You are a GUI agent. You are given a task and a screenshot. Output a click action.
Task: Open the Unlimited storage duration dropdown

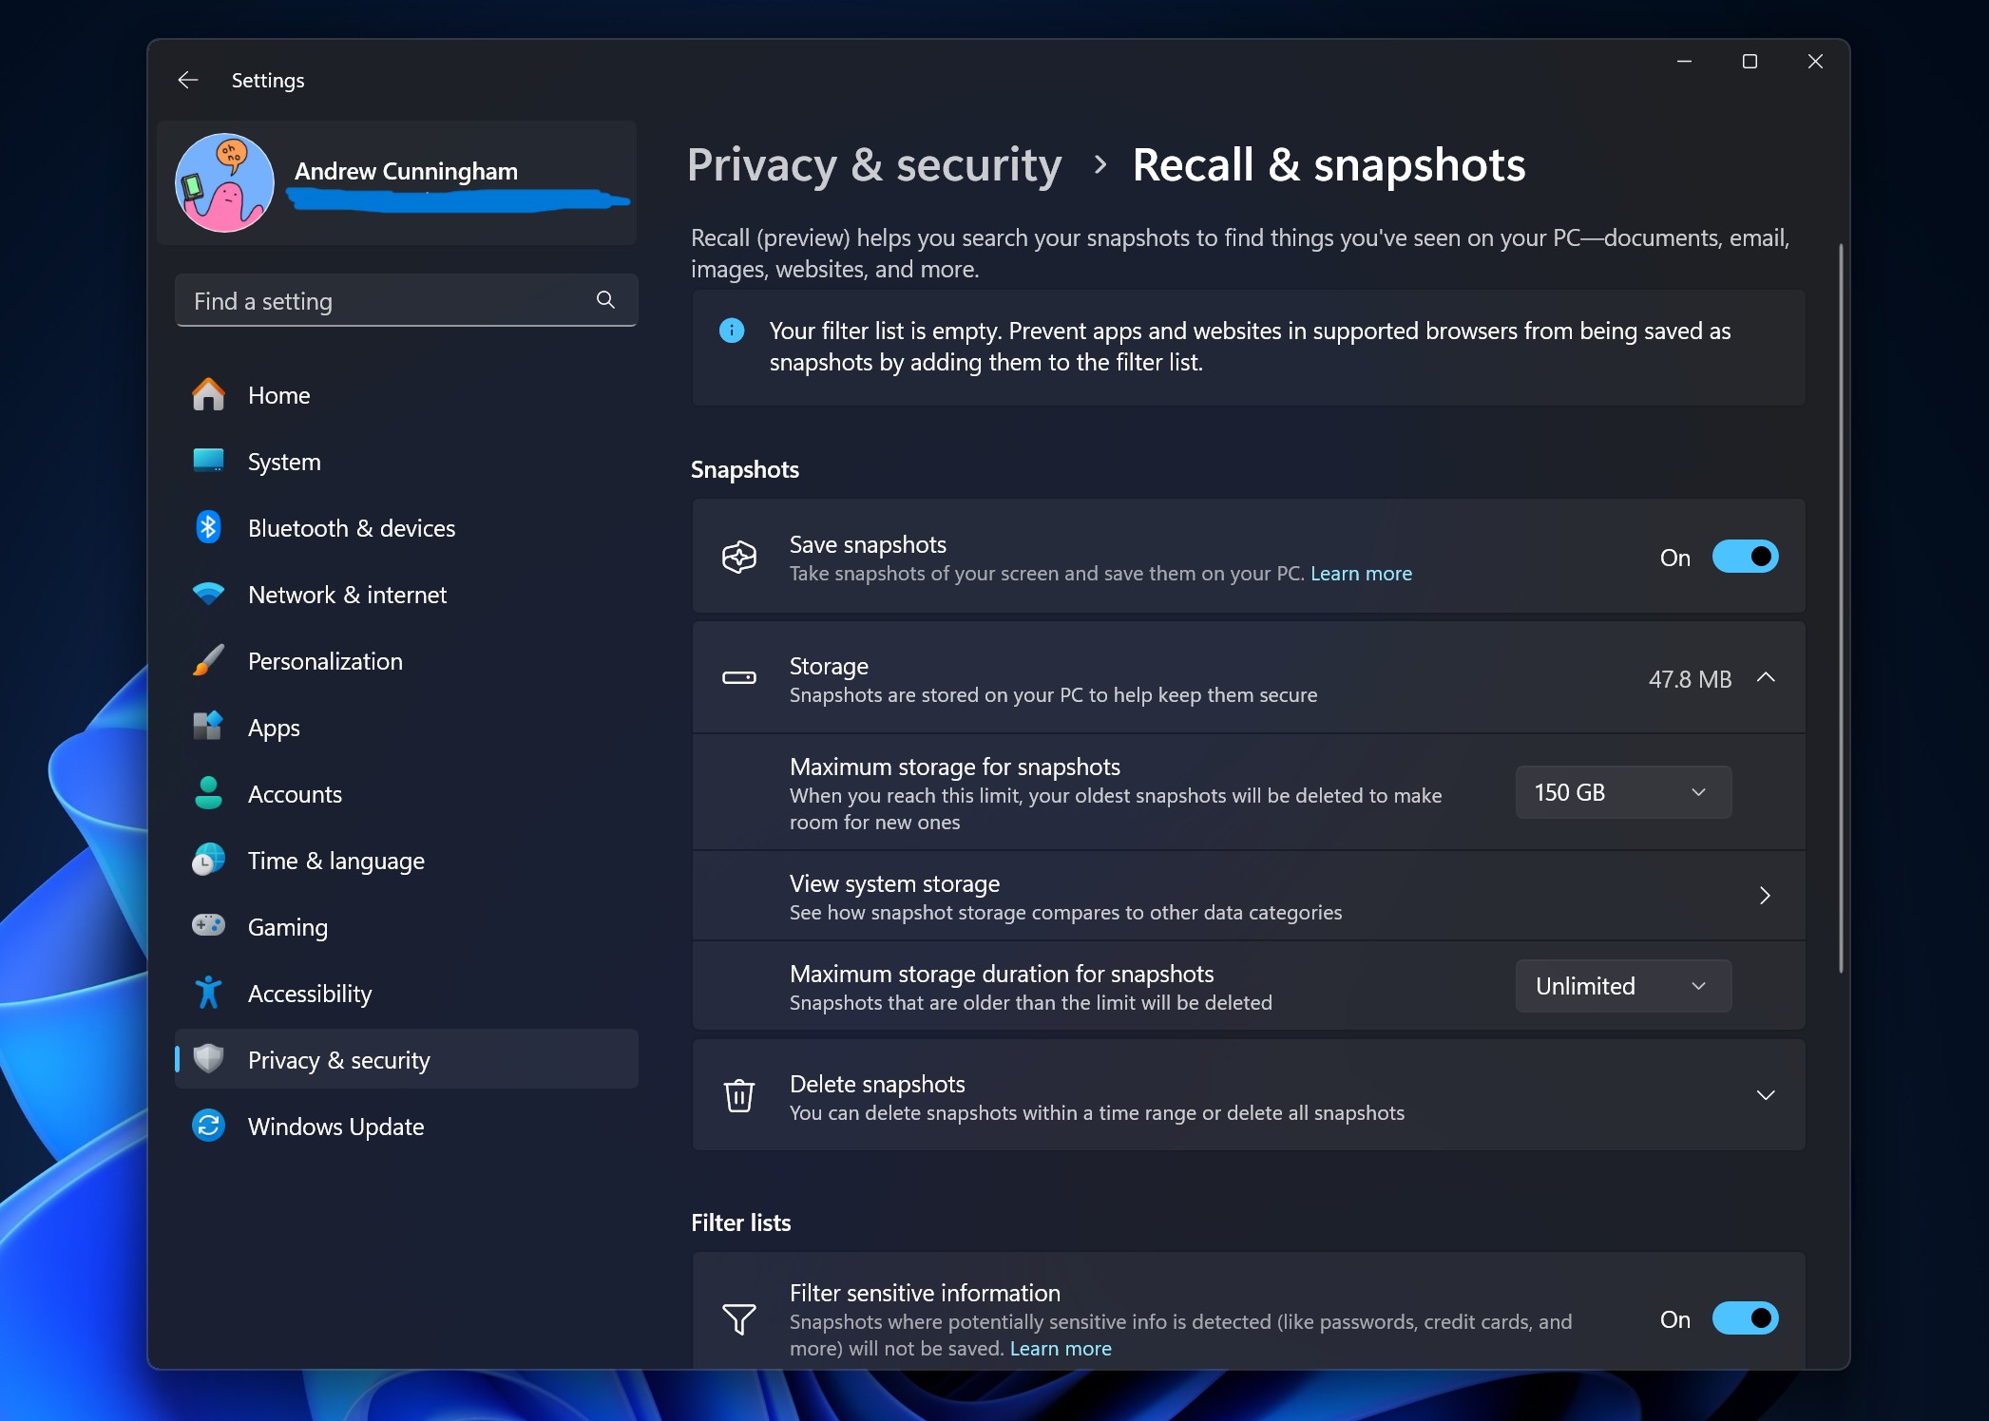1623,986
